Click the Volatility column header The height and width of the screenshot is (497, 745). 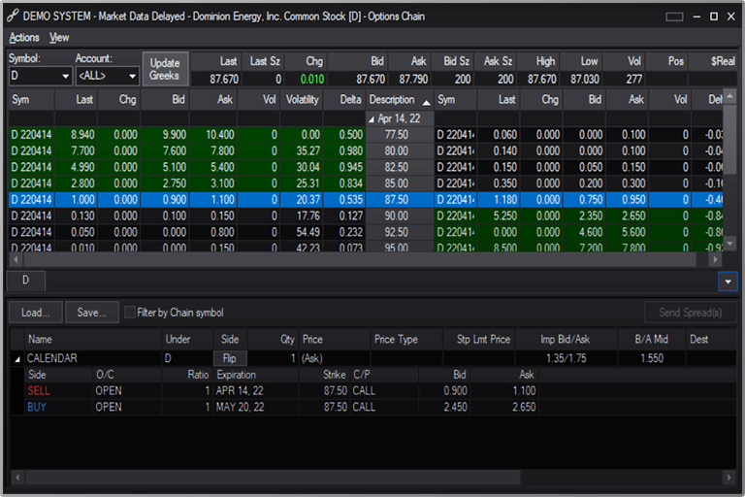302,99
